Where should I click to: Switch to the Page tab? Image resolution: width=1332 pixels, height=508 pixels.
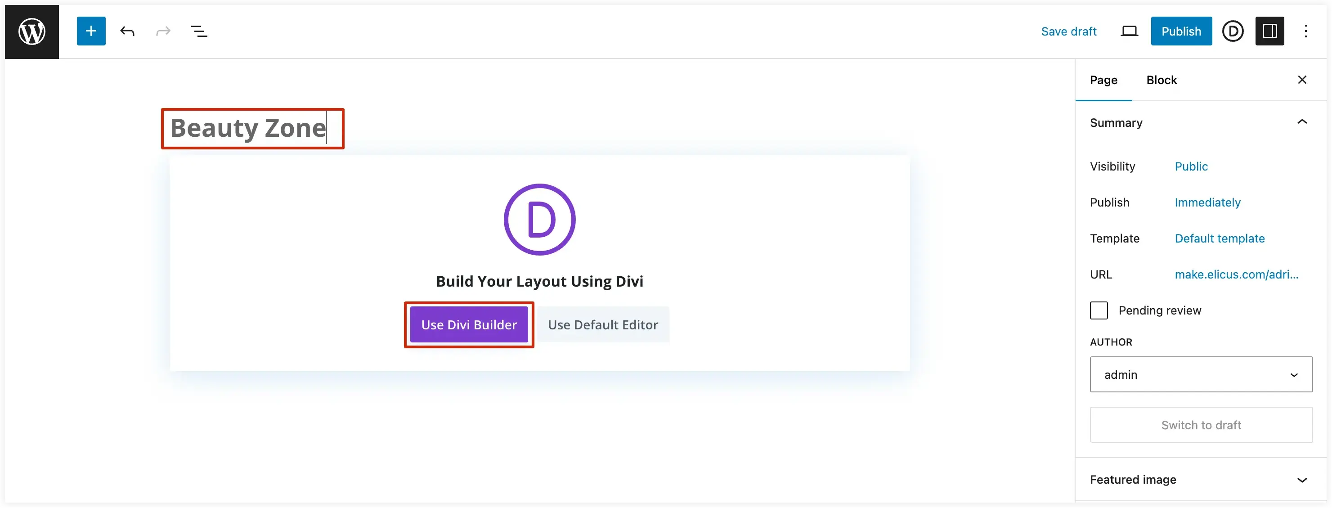pyautogui.click(x=1103, y=80)
